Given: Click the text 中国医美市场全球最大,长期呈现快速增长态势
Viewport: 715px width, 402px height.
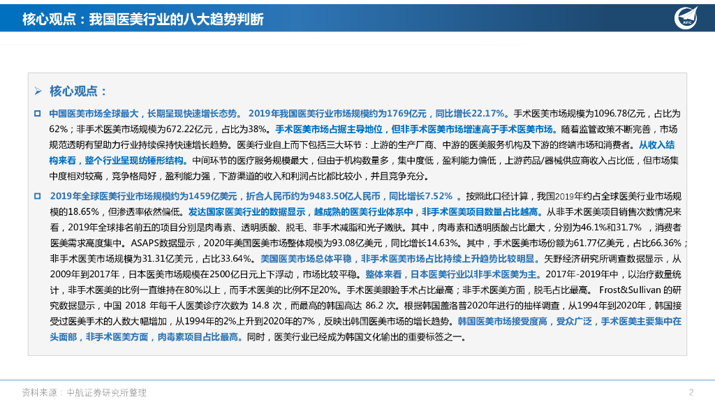Looking at the screenshot, I should (x=145, y=114).
